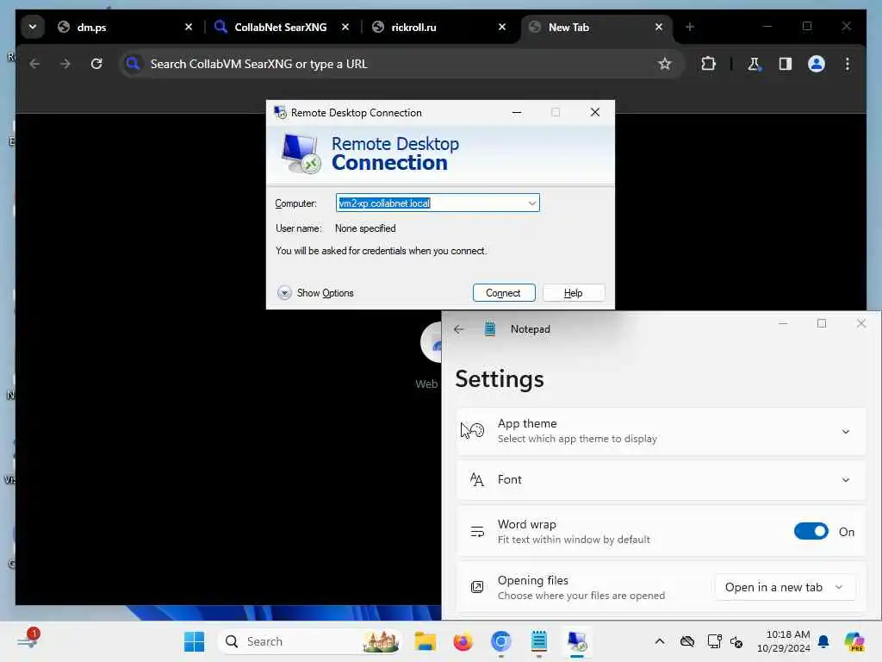This screenshot has height=662, width=882.
Task: Open a new browser tab with plus icon
Action: pos(690,27)
